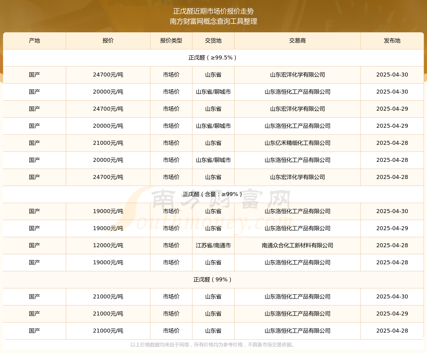Click the 发布地 column header
This screenshot has width=427, height=353.
click(x=392, y=41)
